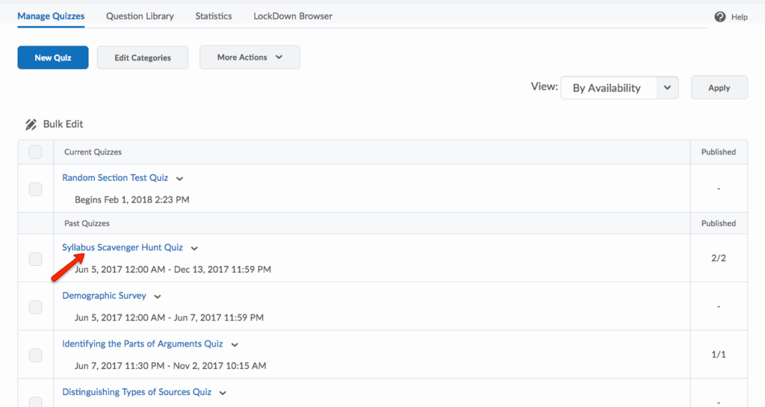Switch to the Question Library tab
The width and height of the screenshot is (765, 407).
[140, 16]
